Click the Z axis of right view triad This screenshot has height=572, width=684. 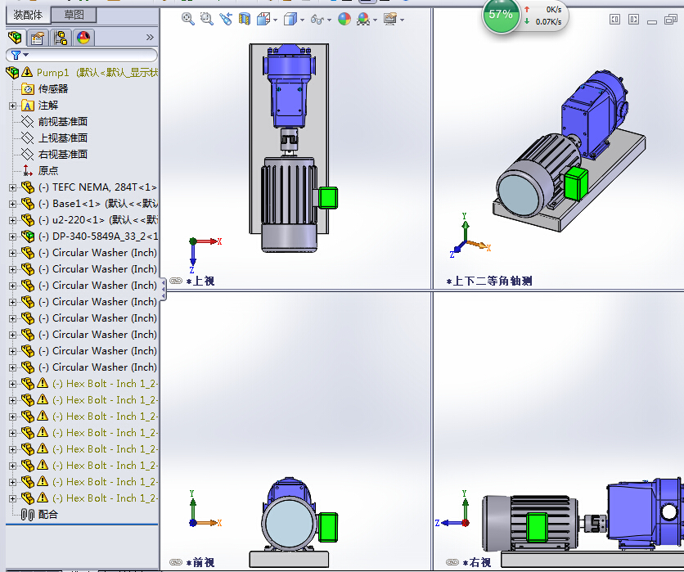(449, 523)
